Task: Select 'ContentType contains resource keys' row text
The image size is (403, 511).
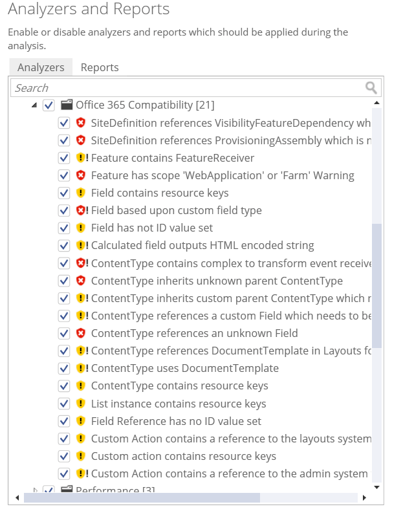Action: click(180, 386)
